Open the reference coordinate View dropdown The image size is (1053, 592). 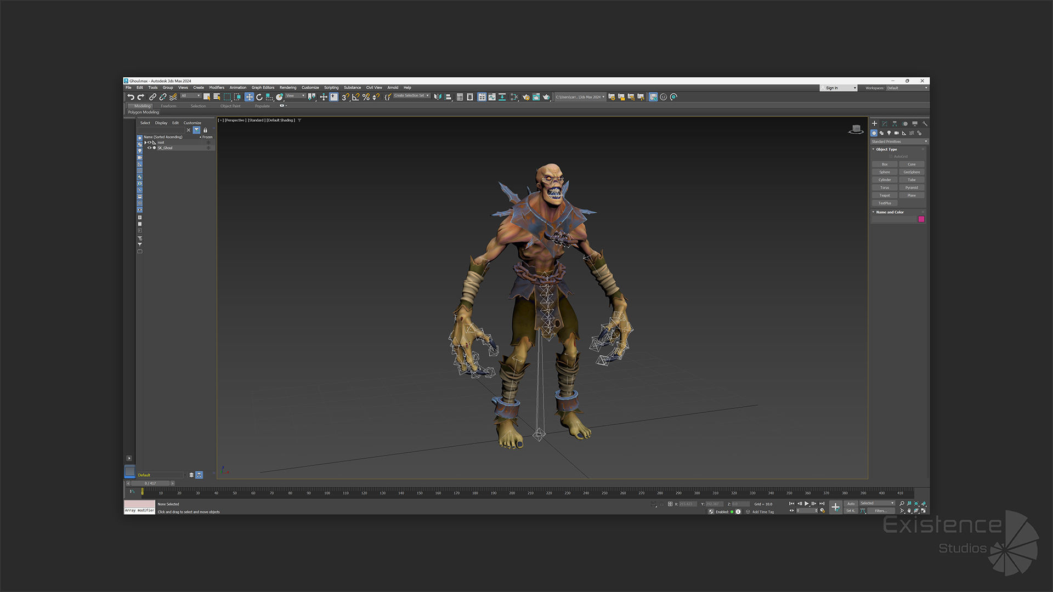[x=295, y=95]
